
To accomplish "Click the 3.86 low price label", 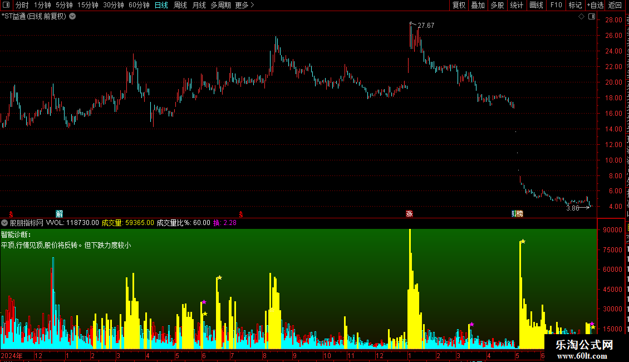I will pos(572,208).
